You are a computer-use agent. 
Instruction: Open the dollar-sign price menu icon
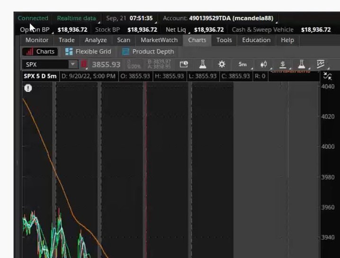pos(283,64)
